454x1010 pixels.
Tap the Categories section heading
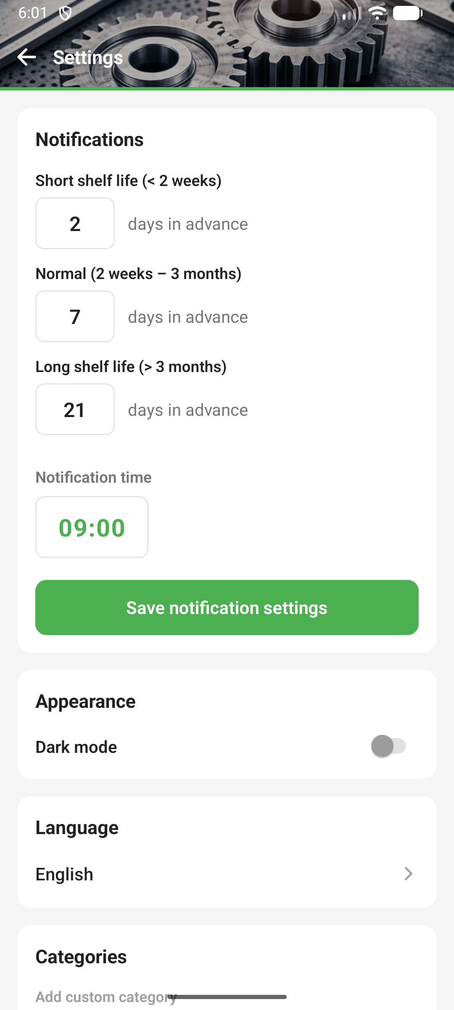(x=81, y=957)
